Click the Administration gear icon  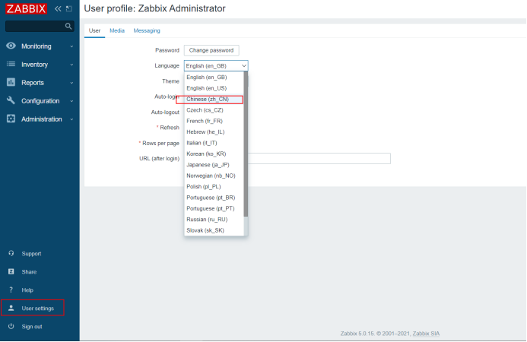click(11, 119)
